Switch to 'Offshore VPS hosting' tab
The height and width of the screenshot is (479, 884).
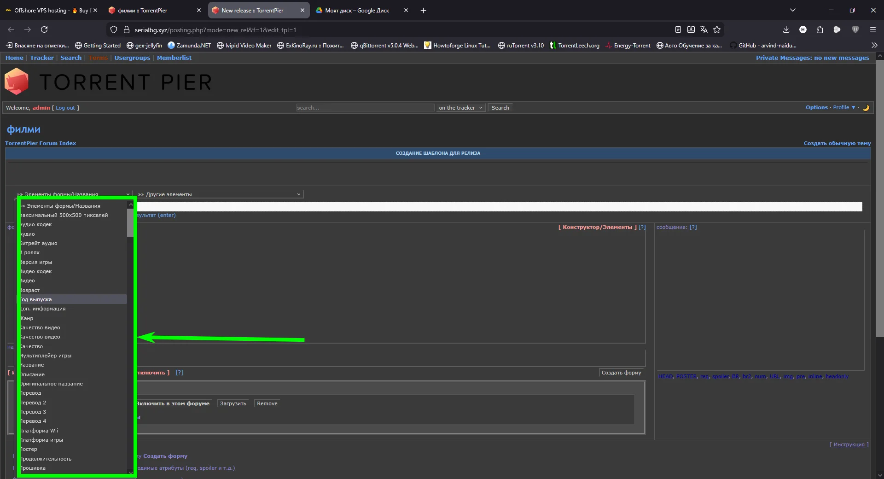47,10
